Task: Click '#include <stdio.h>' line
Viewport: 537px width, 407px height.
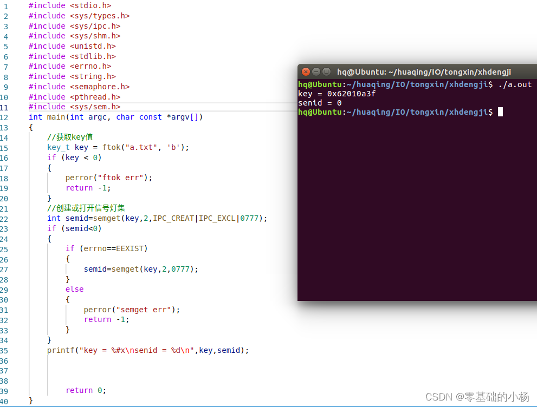Action: [x=70, y=5]
